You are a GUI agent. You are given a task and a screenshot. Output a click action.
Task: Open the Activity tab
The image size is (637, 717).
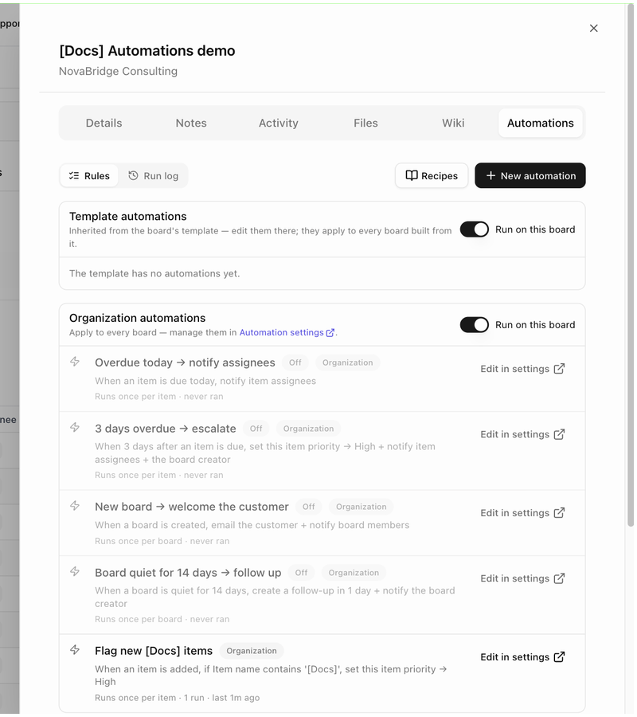(x=279, y=123)
